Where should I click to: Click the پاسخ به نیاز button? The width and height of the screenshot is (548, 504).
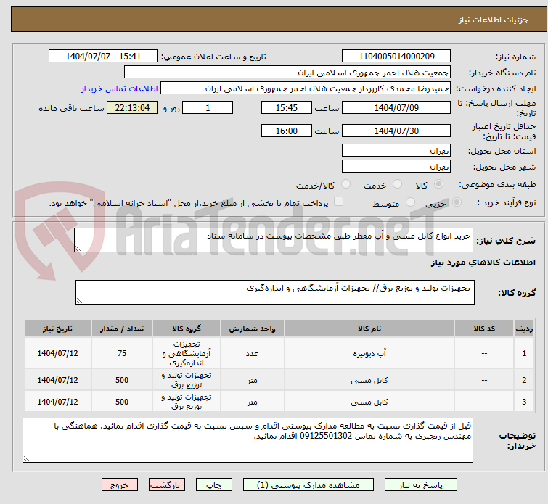click(420, 485)
